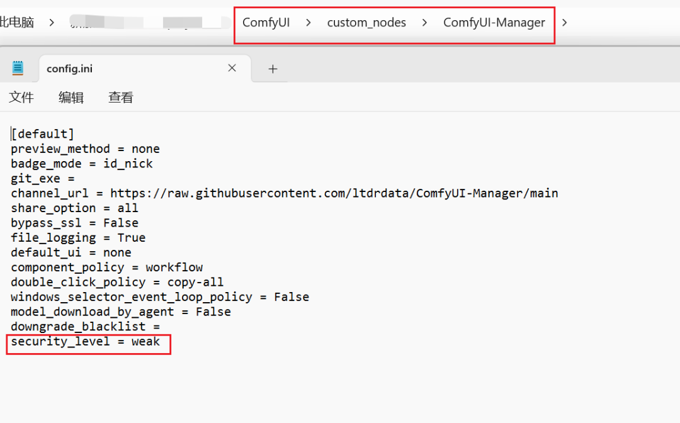
Task: Navigate to custom_nodes breadcrumb folder
Action: click(x=366, y=23)
